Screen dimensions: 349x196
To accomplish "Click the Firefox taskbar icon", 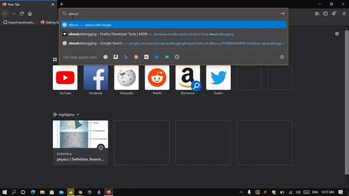I will coord(109,192).
